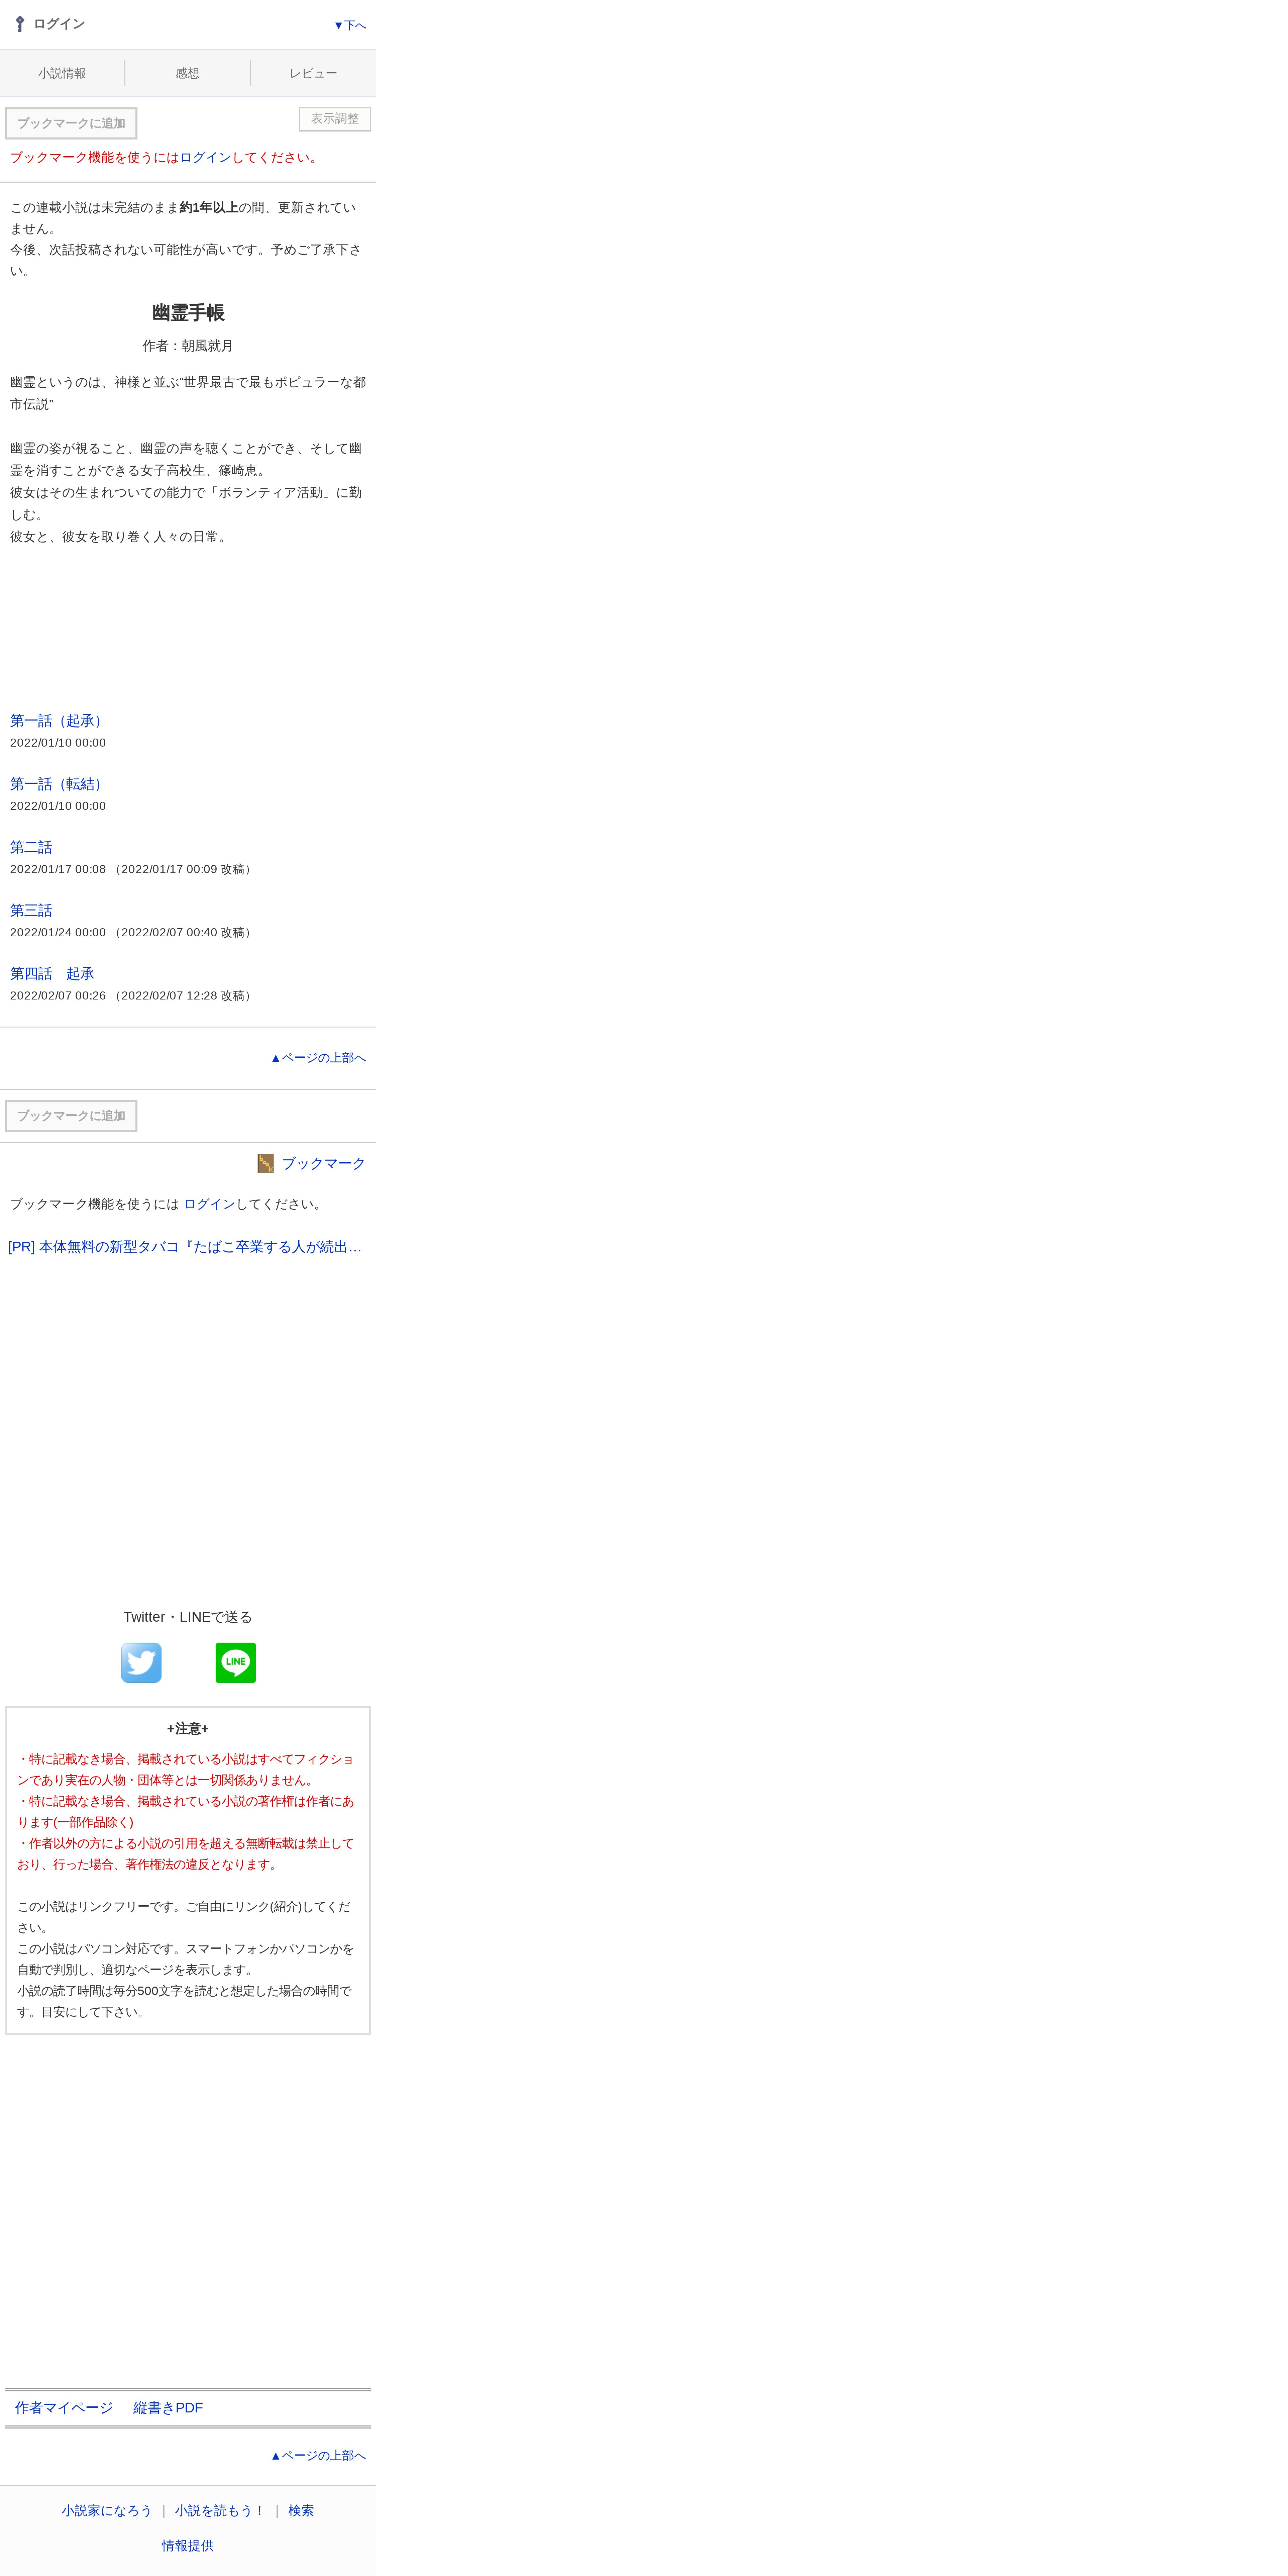
Task: Open the [PR] tobacco ad link
Action: click(185, 1247)
